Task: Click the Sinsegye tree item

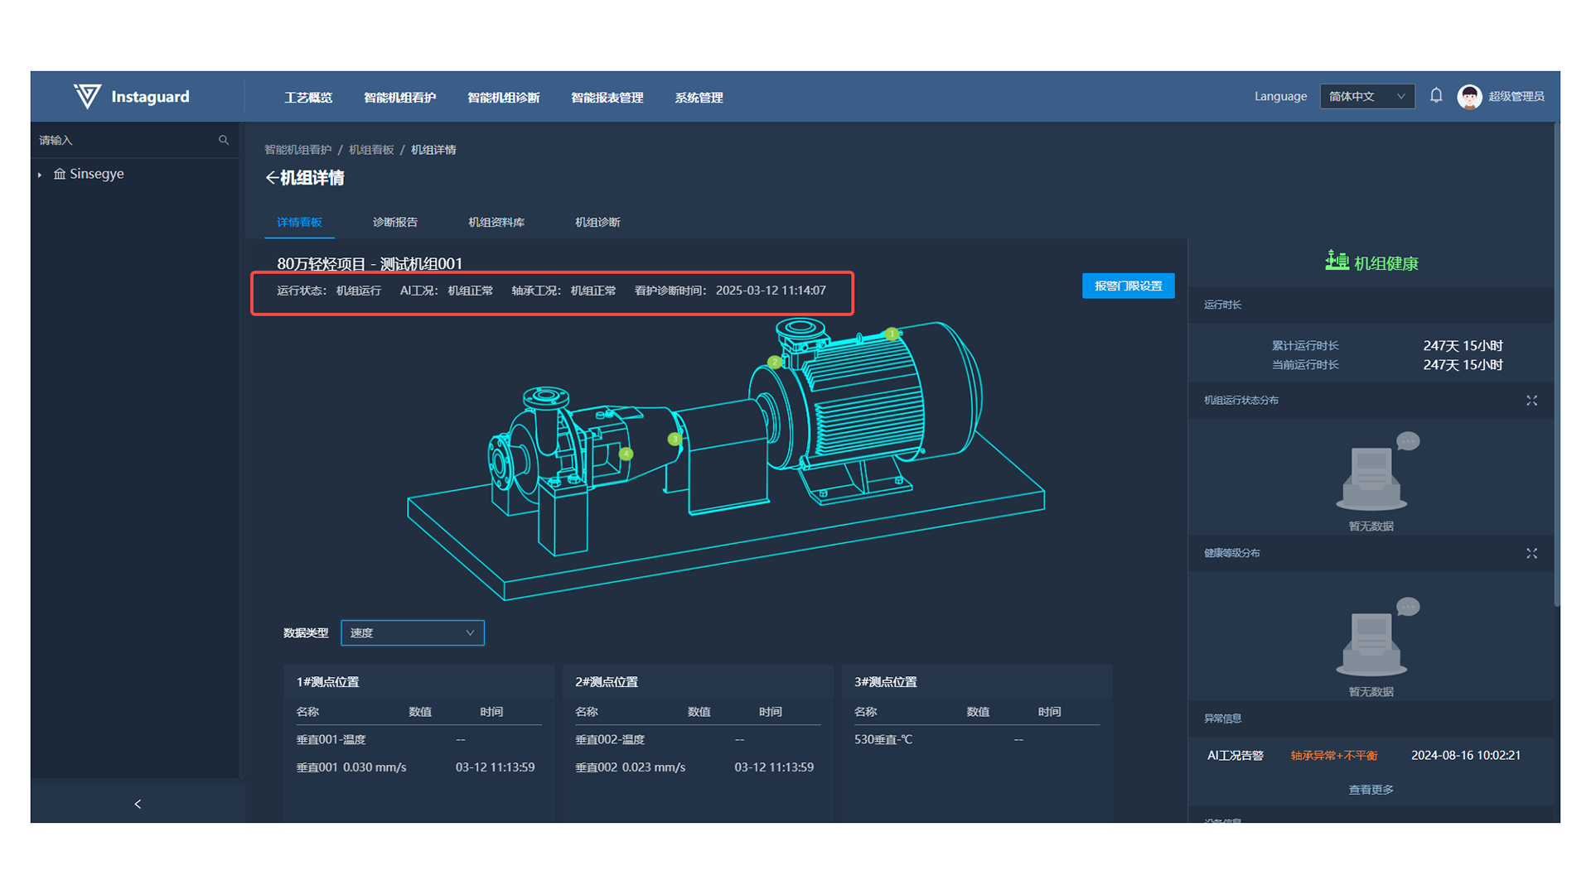Action: tap(97, 174)
